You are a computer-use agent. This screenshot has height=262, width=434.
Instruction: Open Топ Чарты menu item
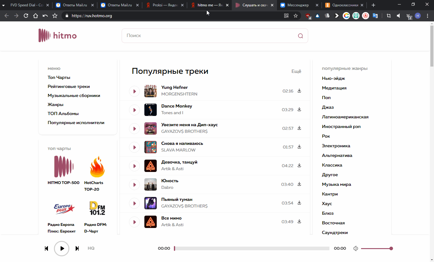[x=59, y=77]
